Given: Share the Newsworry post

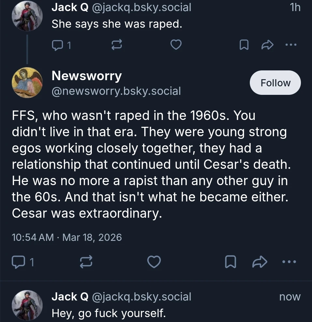Looking at the screenshot, I should pos(260,262).
